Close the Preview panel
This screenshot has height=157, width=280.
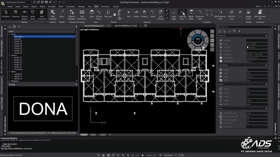76,84
